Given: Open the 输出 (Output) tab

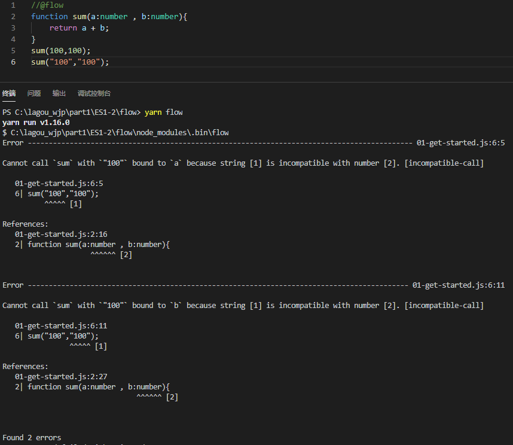Looking at the screenshot, I should (59, 93).
